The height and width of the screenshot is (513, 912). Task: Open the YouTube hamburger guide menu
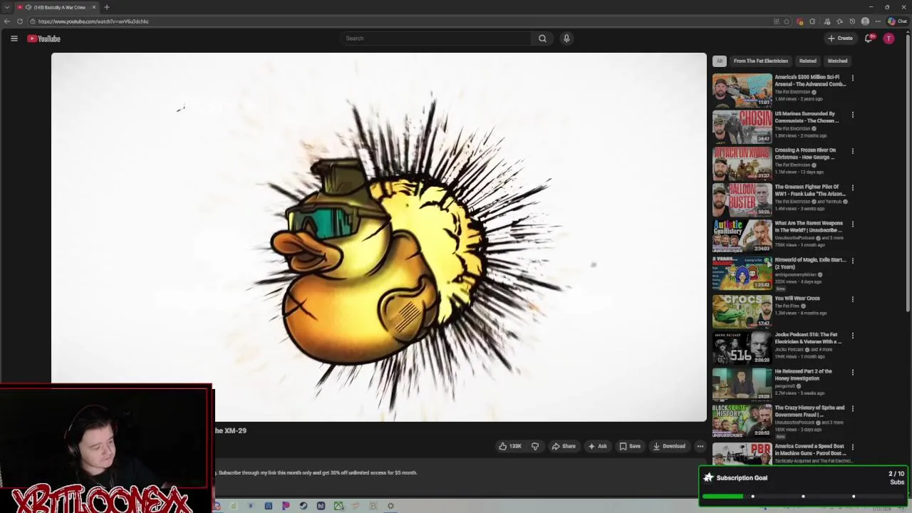[14, 38]
